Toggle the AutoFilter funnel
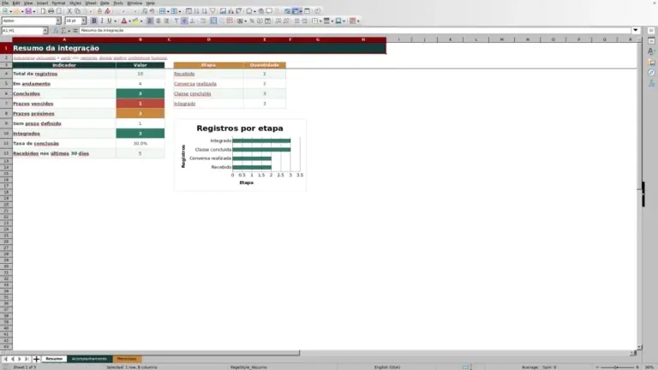 click(x=212, y=11)
